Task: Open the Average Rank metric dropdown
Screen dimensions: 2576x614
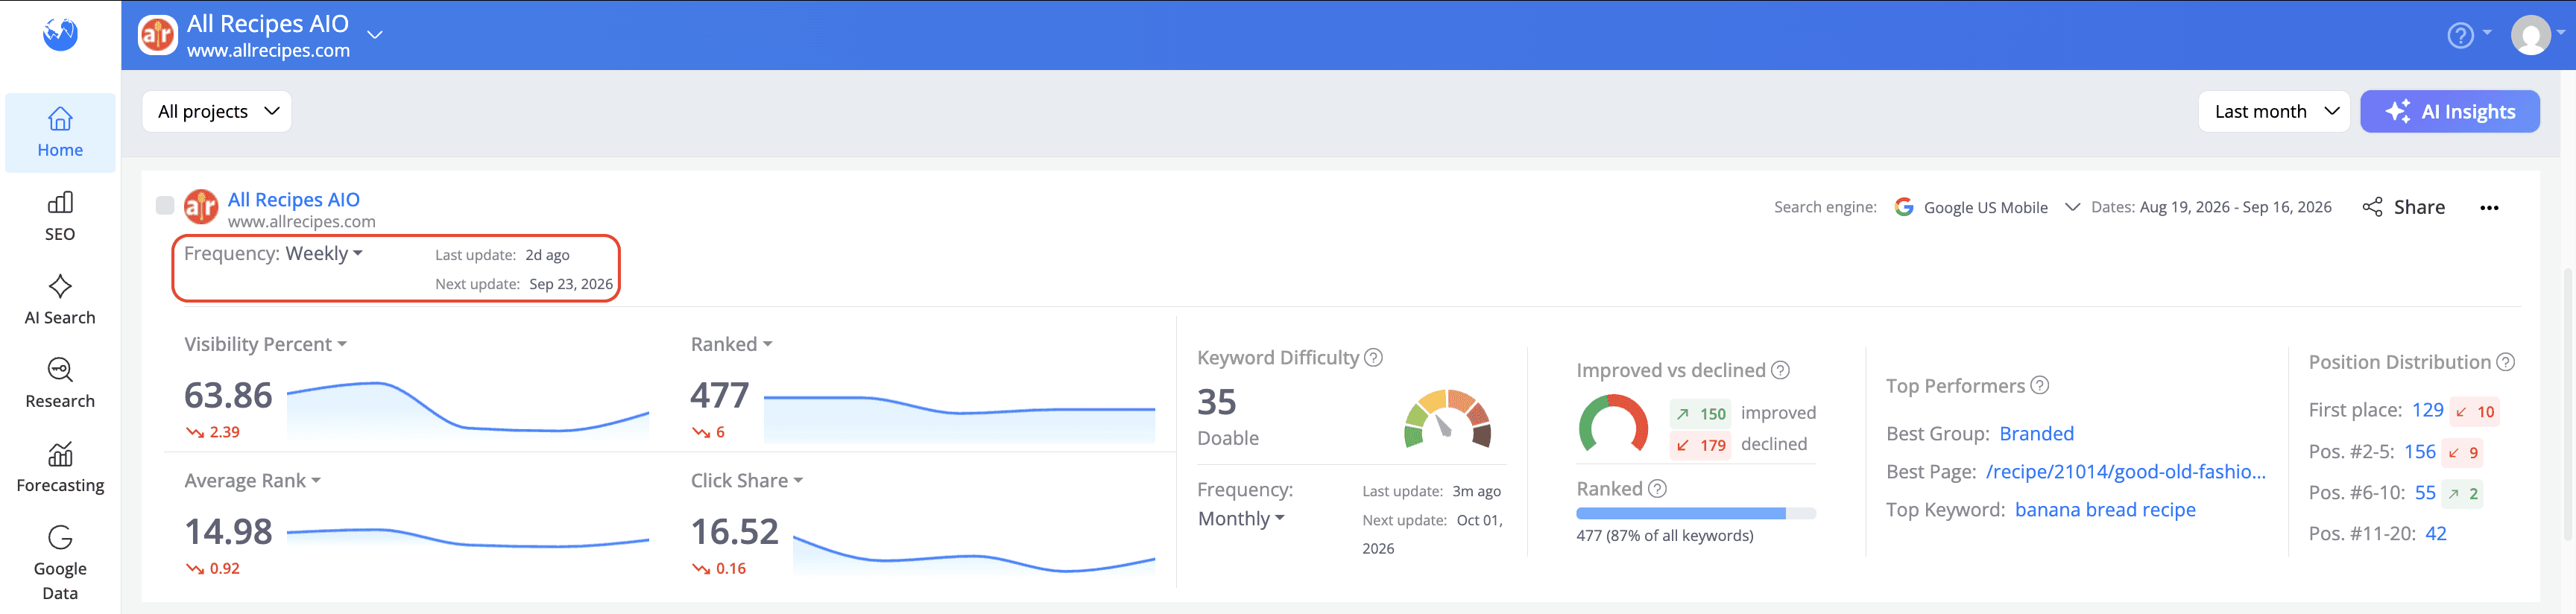Action: 252,480
